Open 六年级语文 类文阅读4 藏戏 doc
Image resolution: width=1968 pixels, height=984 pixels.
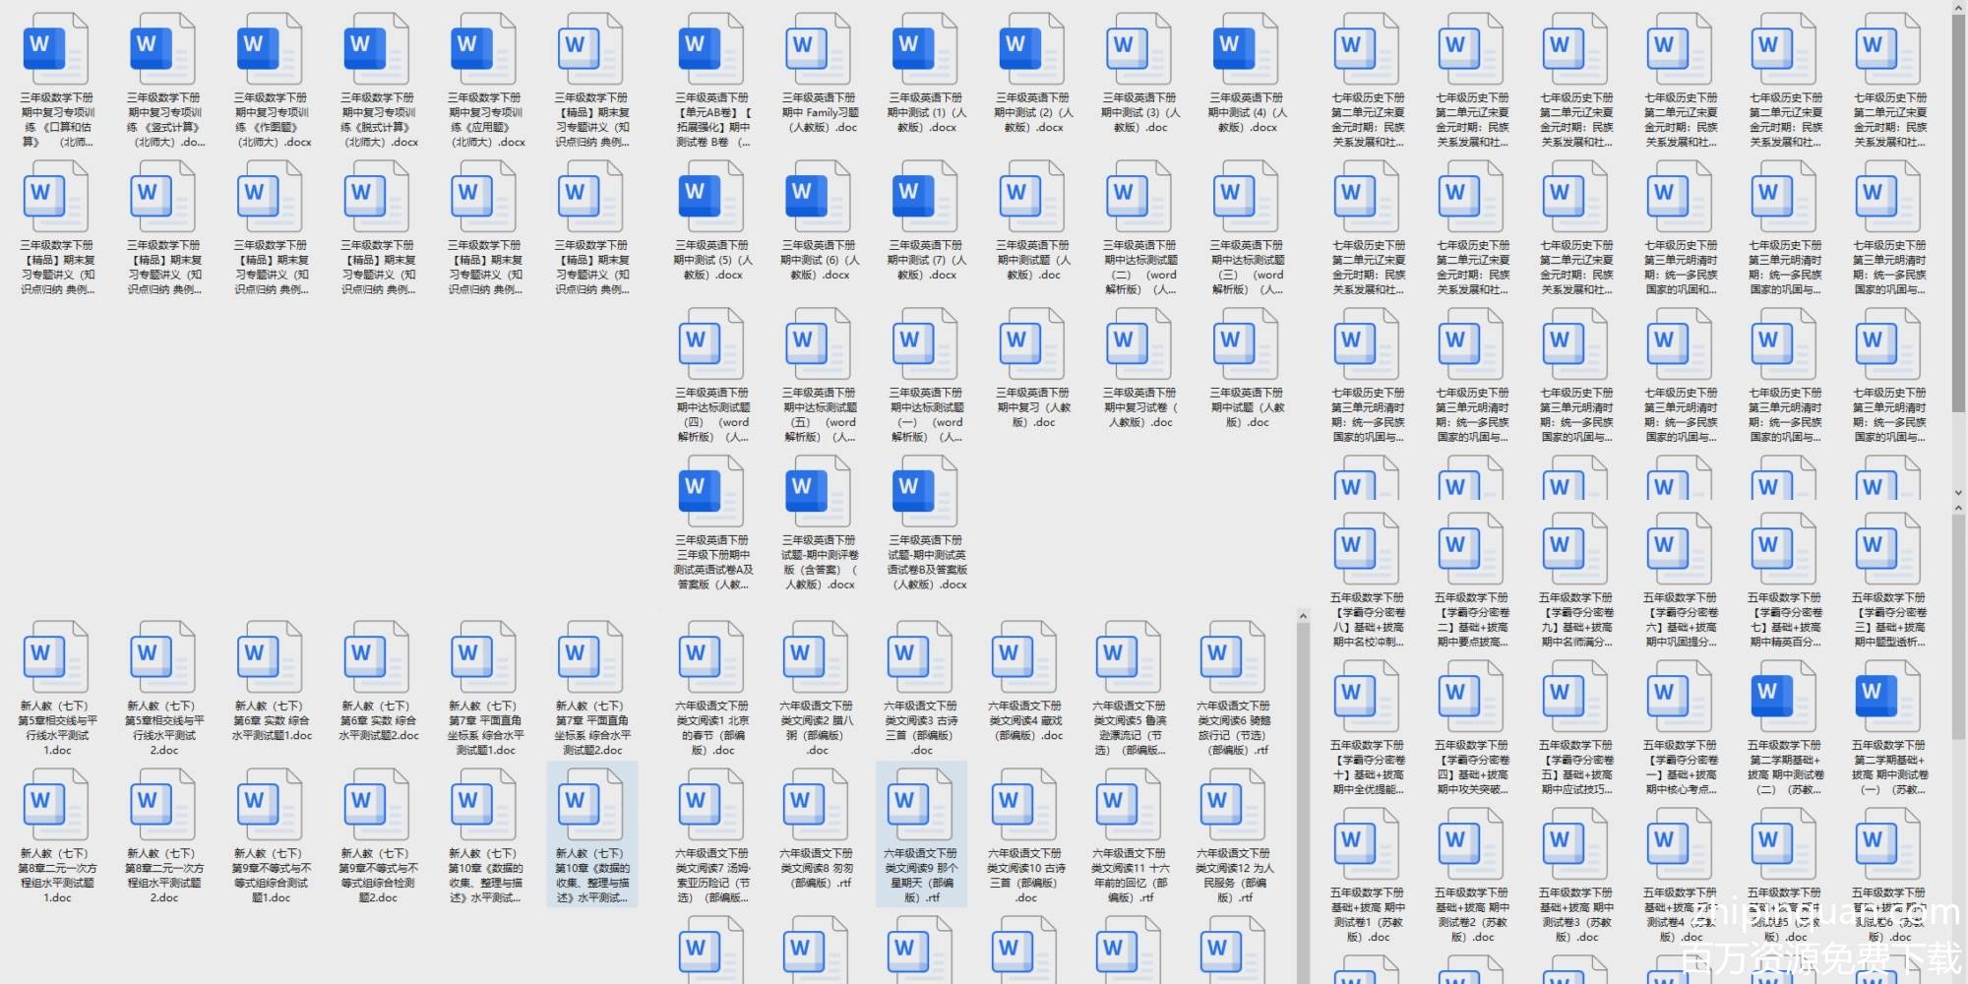click(1024, 659)
